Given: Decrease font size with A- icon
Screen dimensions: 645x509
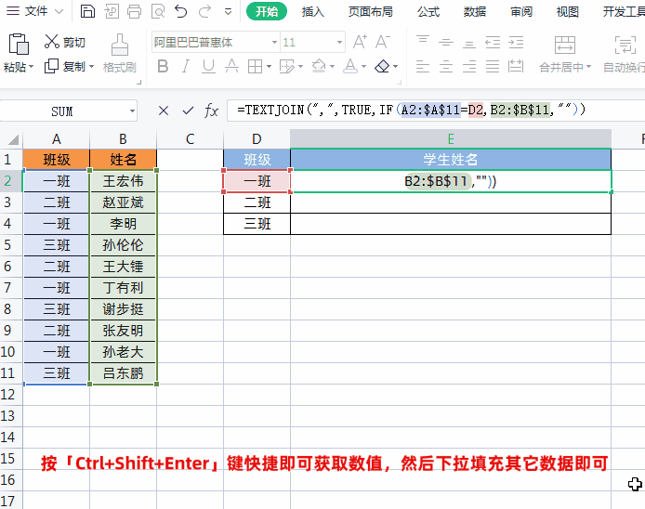Looking at the screenshot, I should [383, 42].
